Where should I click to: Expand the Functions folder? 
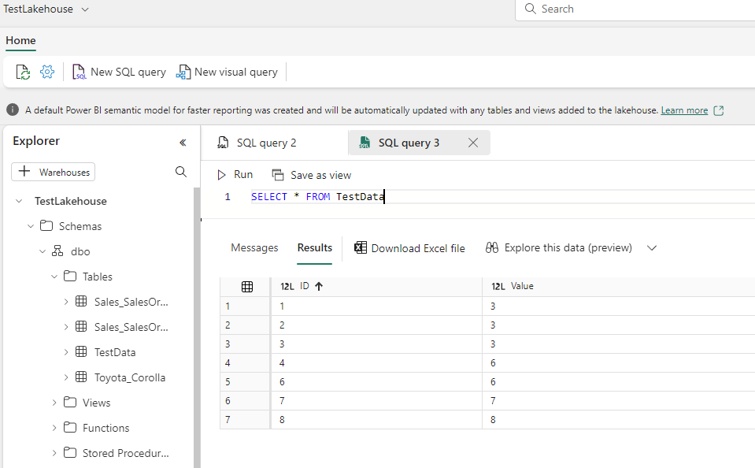[x=54, y=428]
